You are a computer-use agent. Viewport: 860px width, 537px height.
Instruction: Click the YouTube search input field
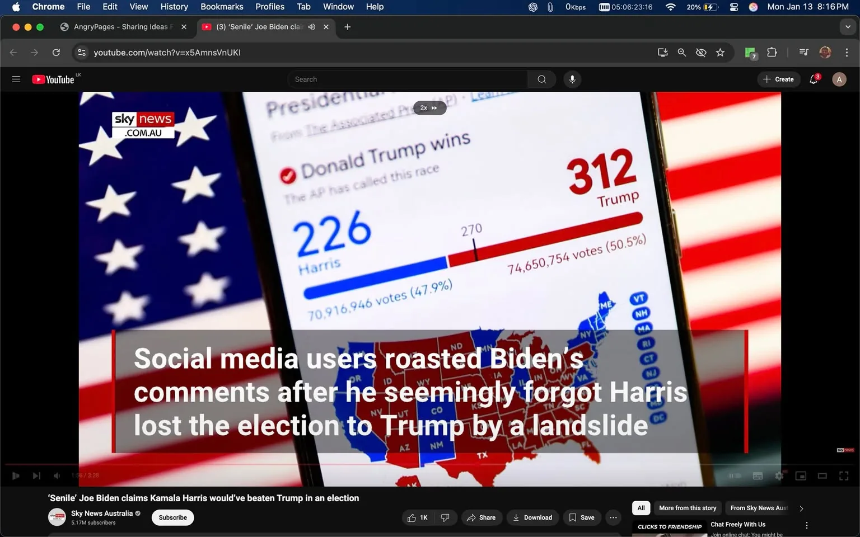[x=407, y=79]
